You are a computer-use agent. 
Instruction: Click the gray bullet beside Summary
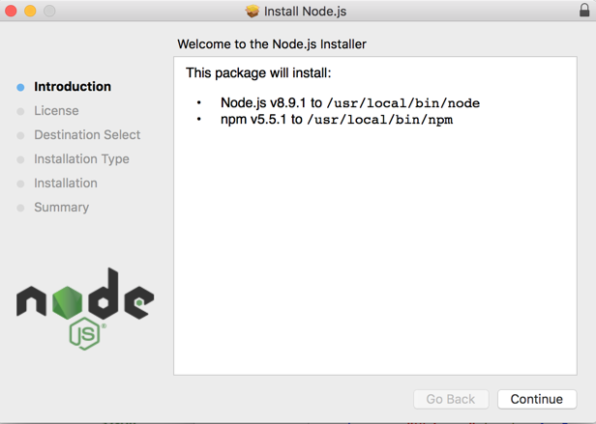[20, 208]
